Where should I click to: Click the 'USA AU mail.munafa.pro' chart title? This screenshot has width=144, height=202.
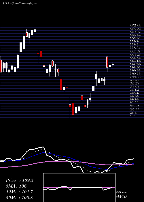click(x=20, y=3)
